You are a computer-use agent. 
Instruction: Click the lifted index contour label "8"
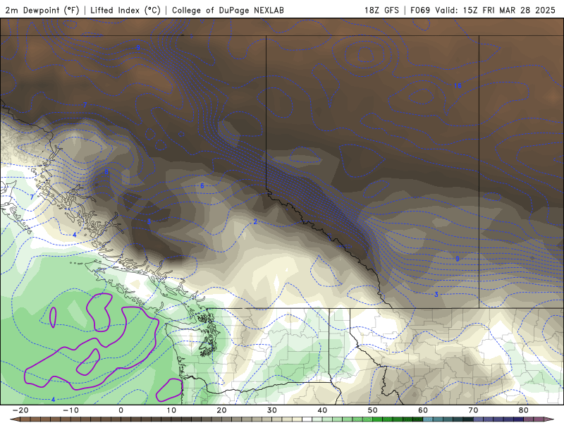pyautogui.click(x=106, y=171)
